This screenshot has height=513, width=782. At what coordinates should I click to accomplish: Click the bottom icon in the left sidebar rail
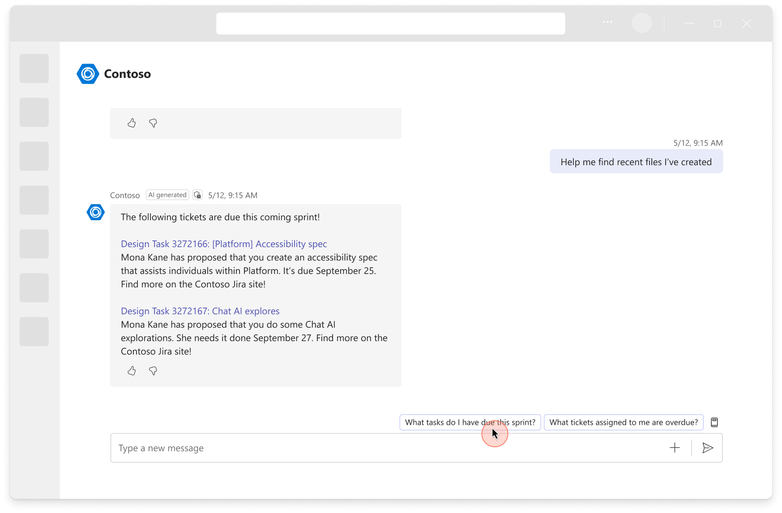(x=34, y=332)
